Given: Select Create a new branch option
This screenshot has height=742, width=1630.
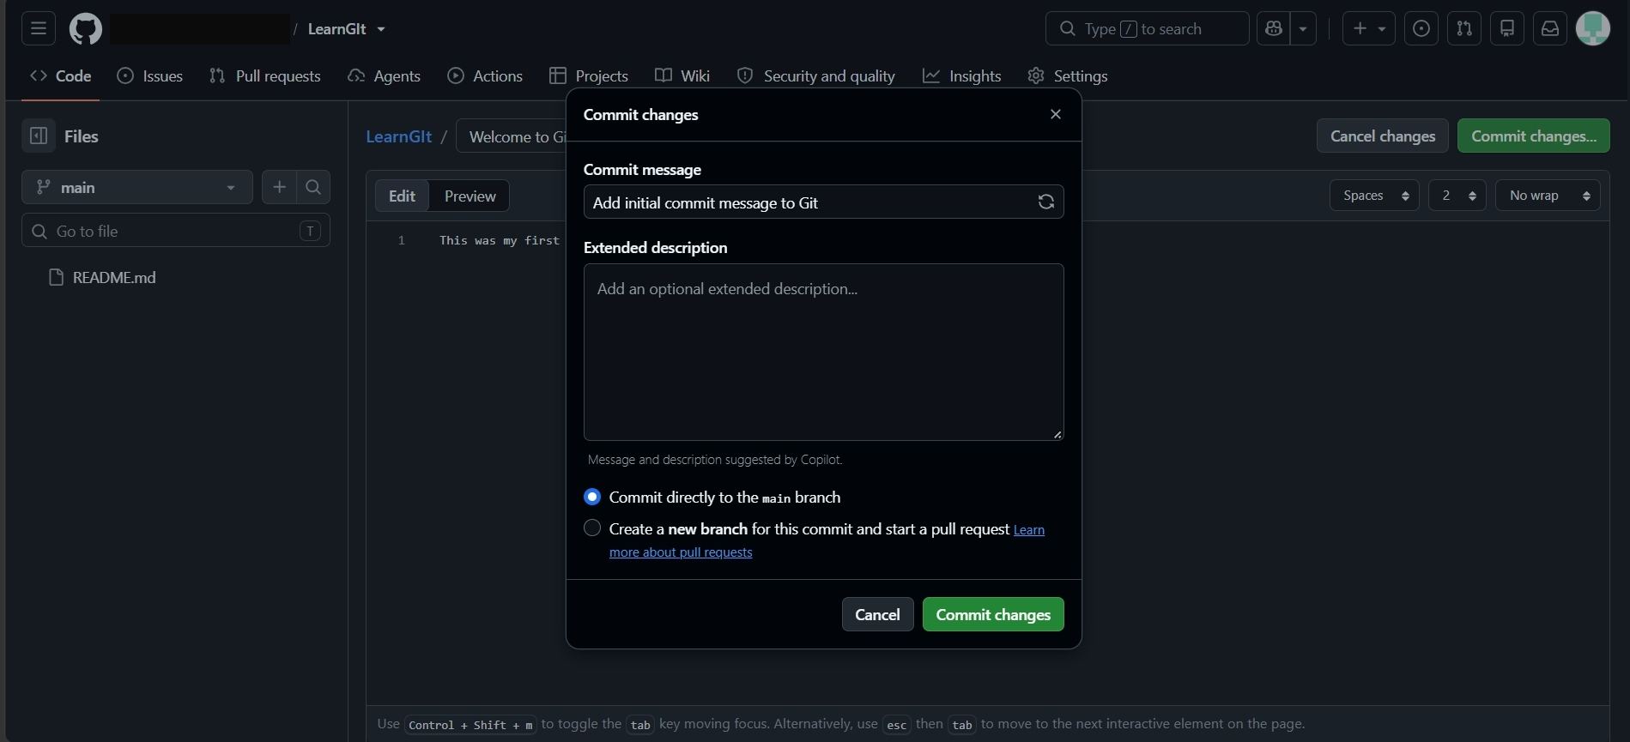Looking at the screenshot, I should pos(592,528).
